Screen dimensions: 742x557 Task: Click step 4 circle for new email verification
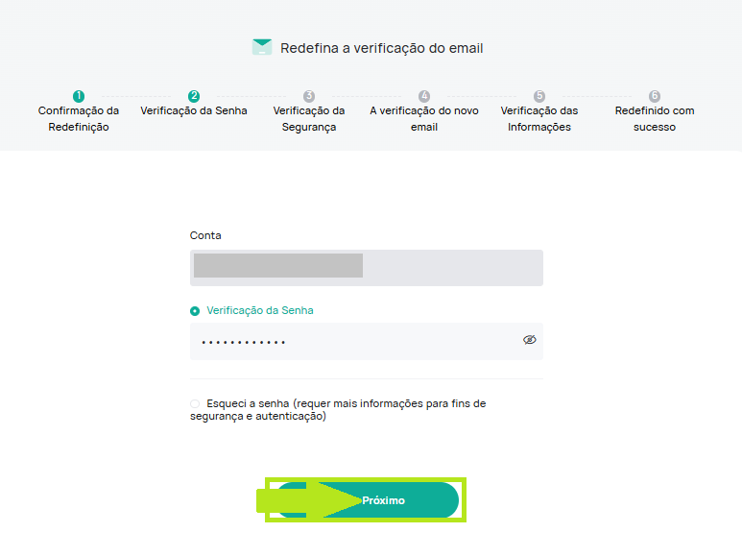(x=424, y=96)
